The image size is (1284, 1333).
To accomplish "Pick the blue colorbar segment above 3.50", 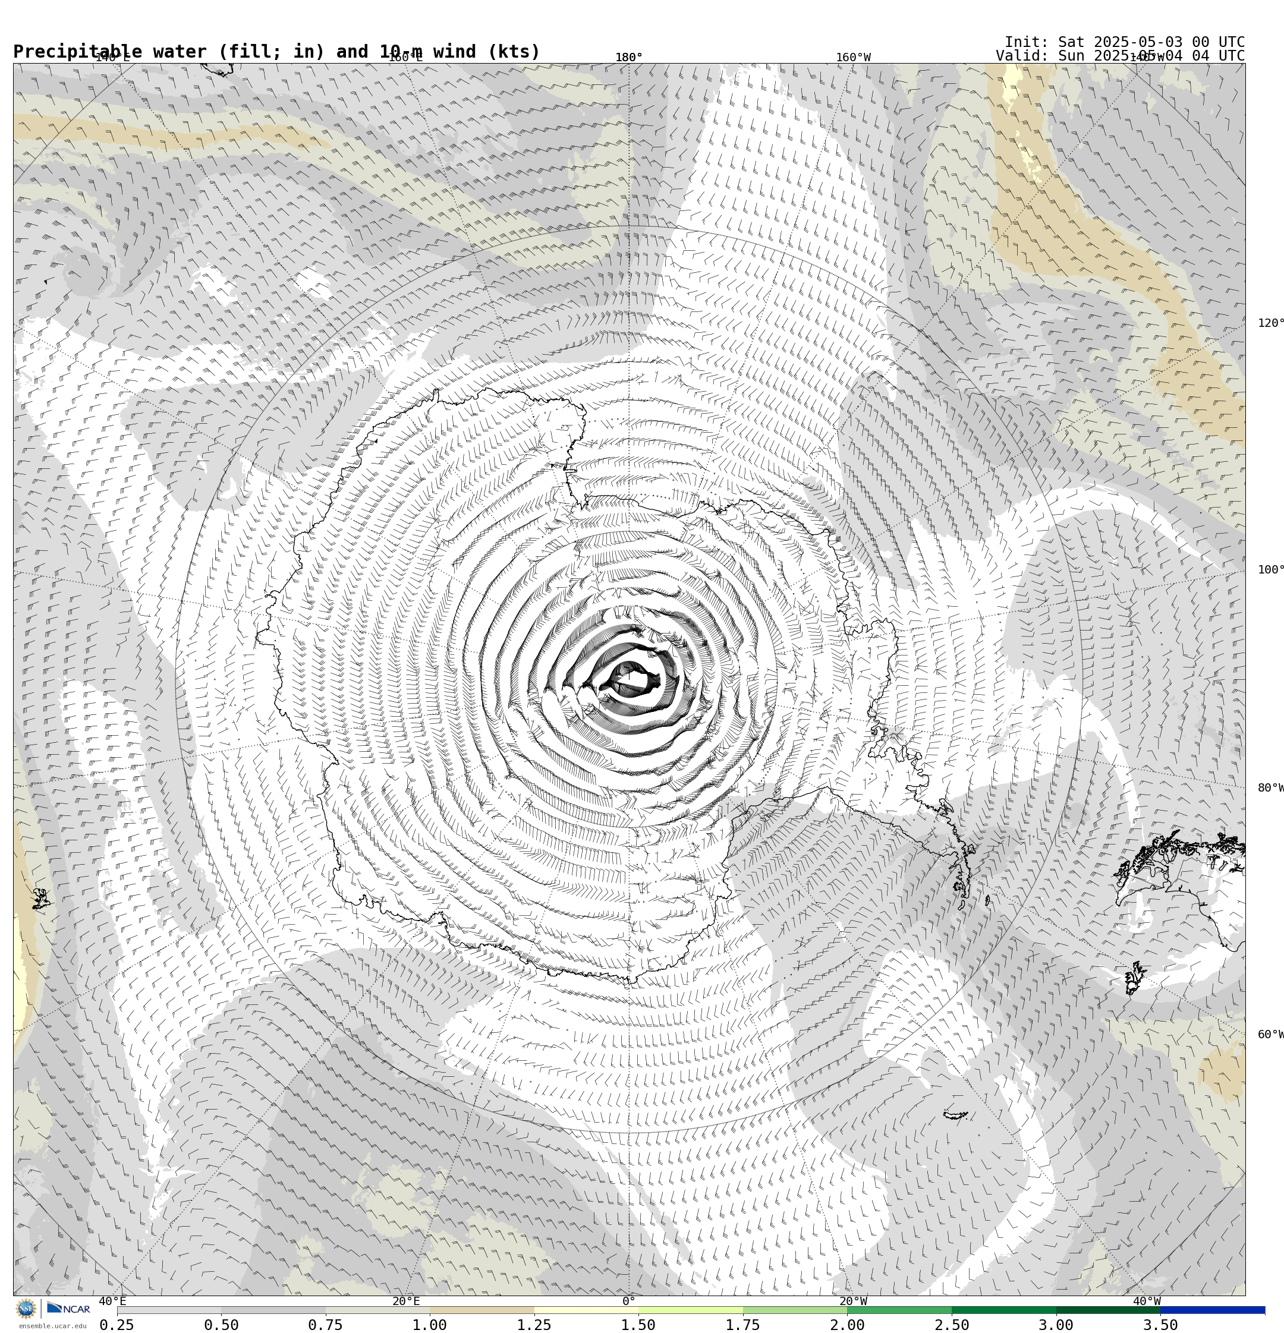I will pyautogui.click(x=1213, y=1310).
